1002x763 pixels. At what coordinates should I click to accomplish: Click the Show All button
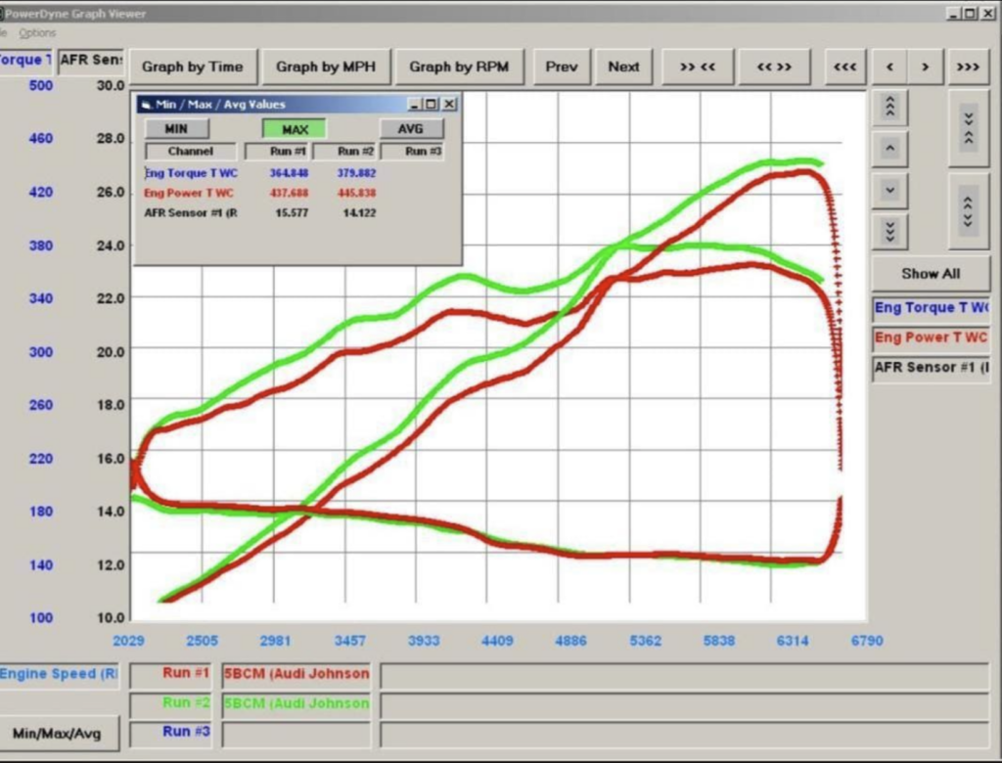[x=931, y=274]
